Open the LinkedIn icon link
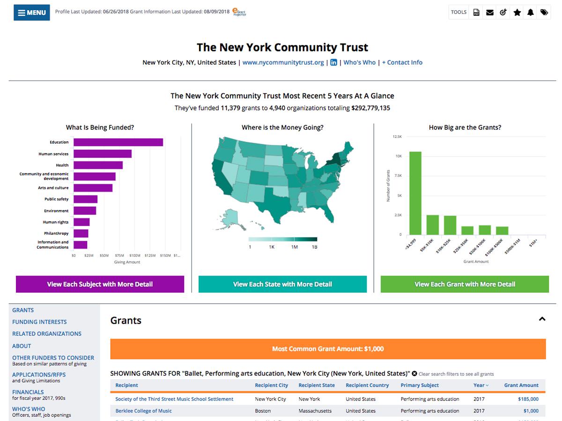562x421 pixels. click(x=333, y=62)
